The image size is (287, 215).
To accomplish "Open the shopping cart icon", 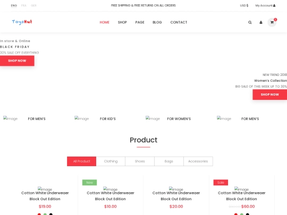I will (x=272, y=22).
